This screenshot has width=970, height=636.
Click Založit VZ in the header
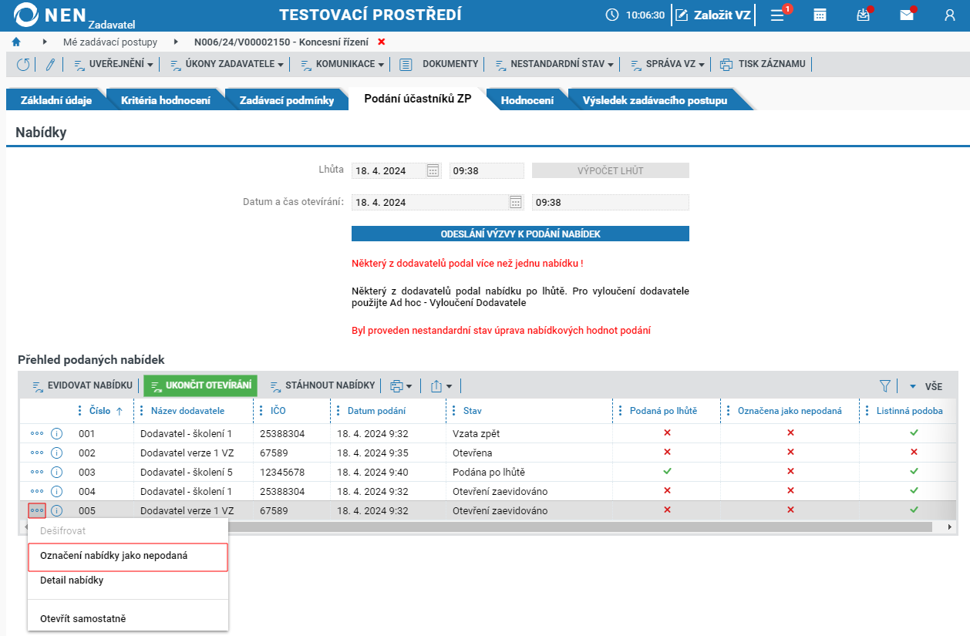(x=713, y=15)
